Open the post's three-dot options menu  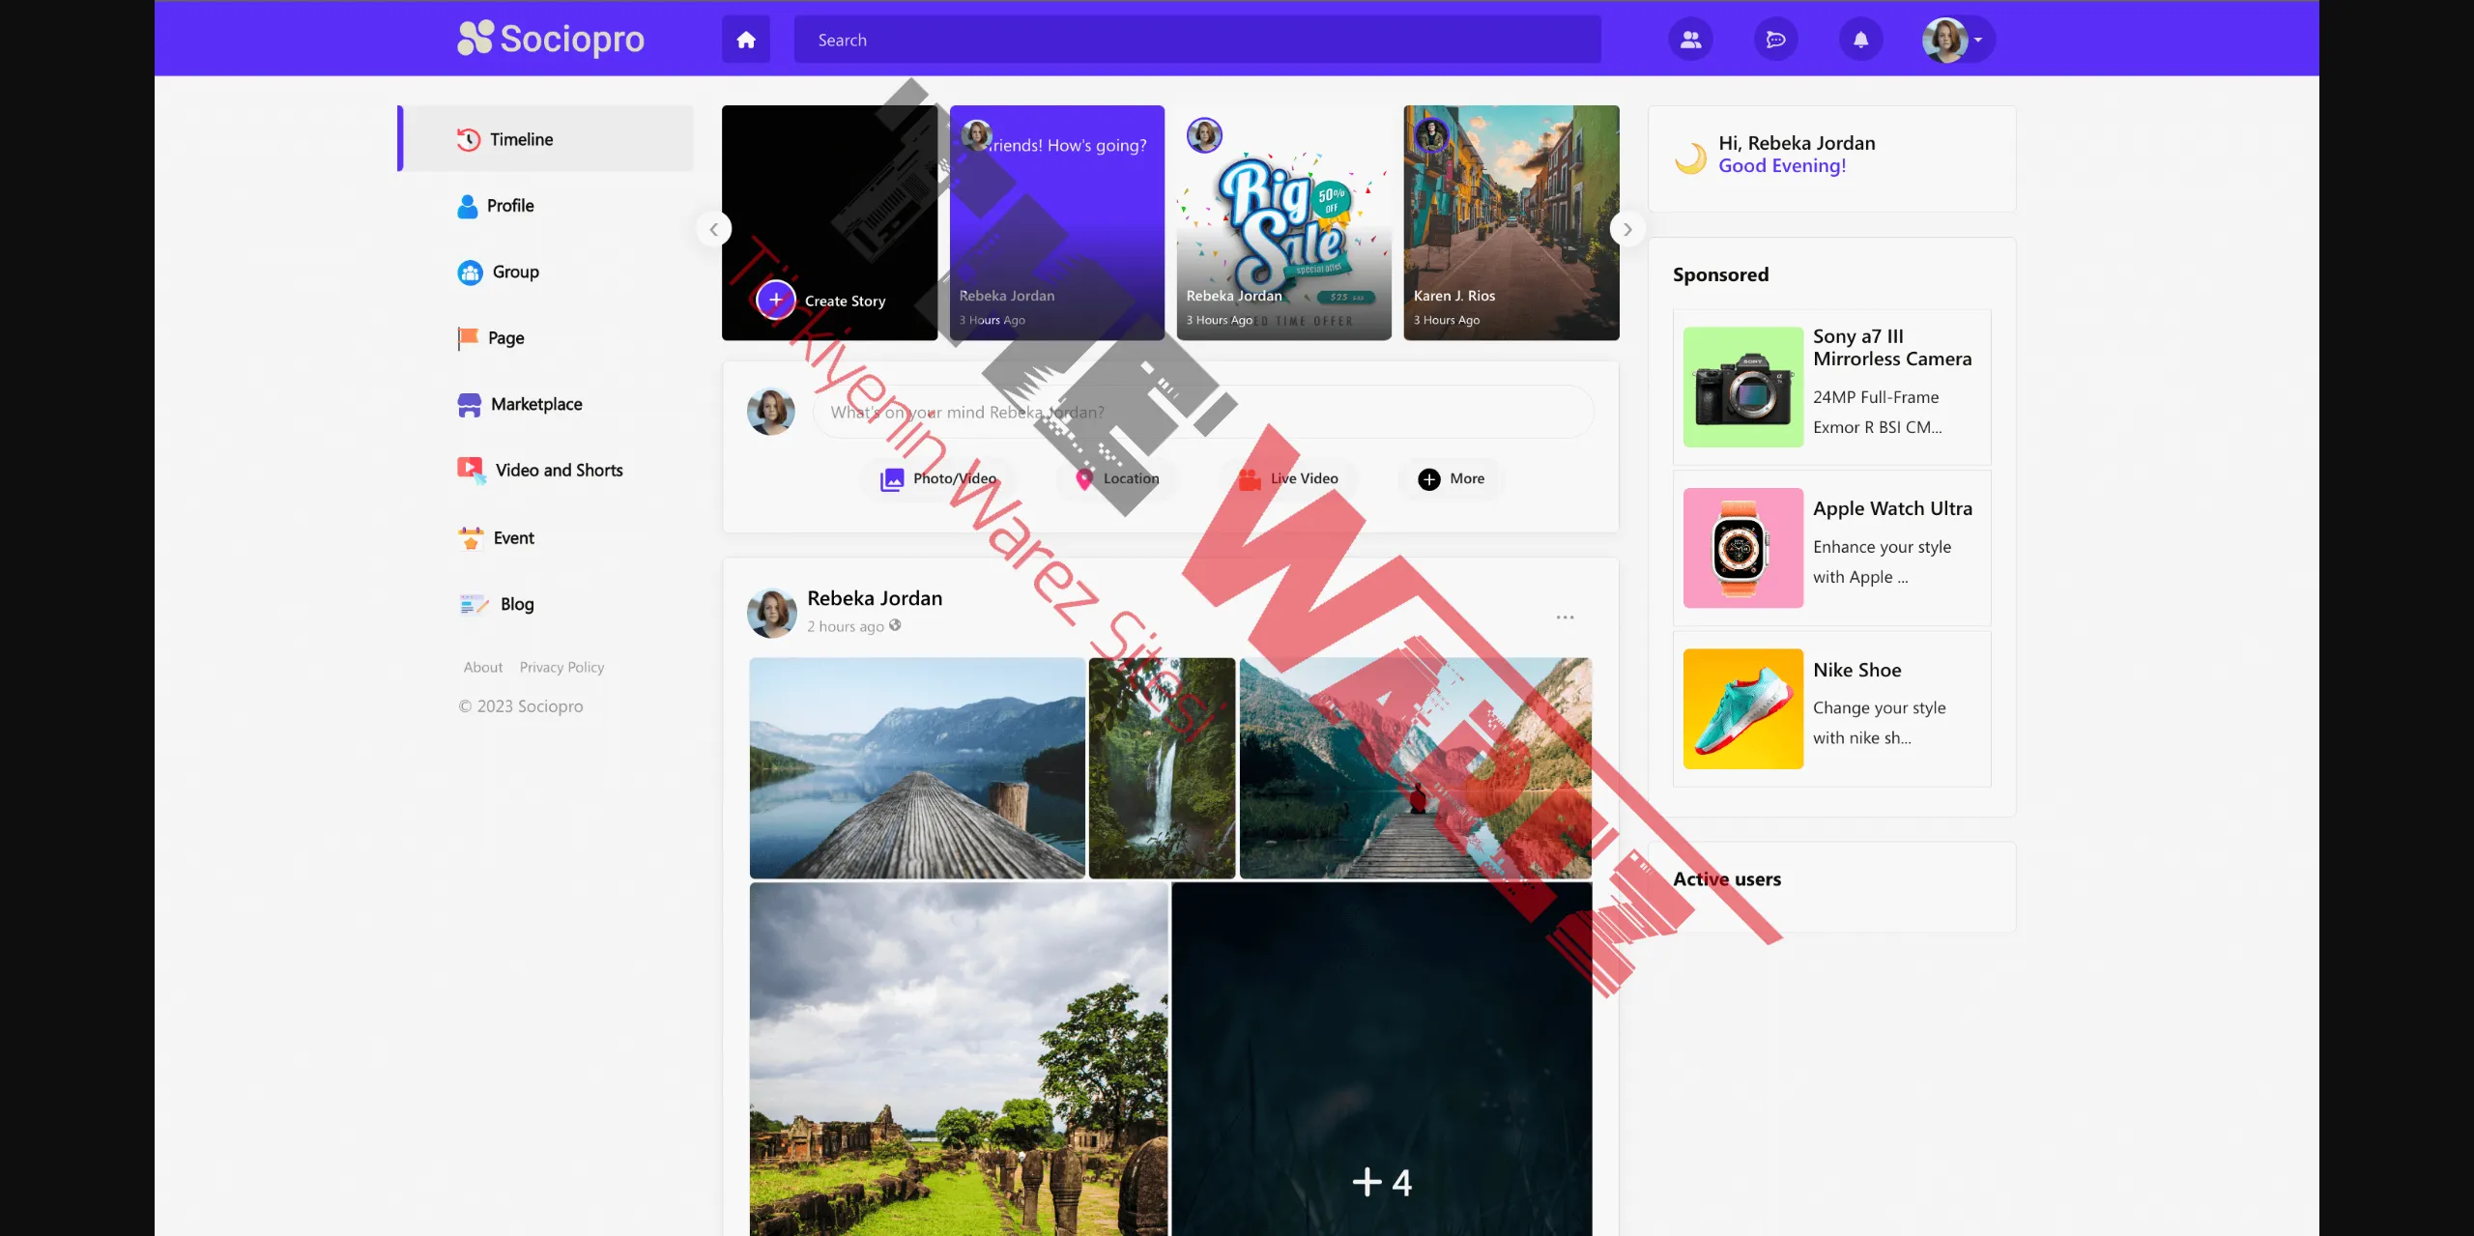click(x=1565, y=617)
